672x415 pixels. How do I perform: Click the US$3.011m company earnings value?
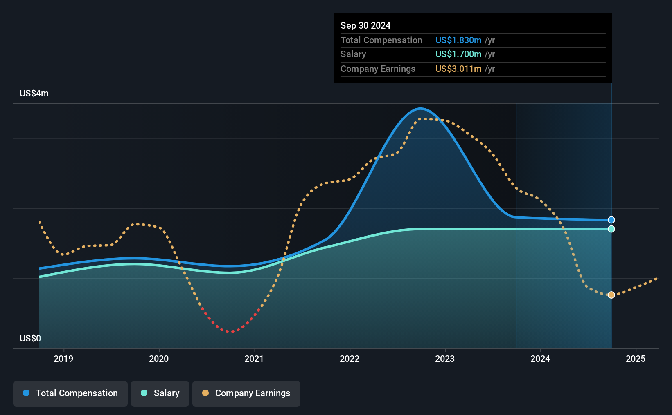pyautogui.click(x=458, y=69)
